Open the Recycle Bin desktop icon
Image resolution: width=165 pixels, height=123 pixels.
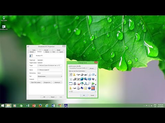4,19
